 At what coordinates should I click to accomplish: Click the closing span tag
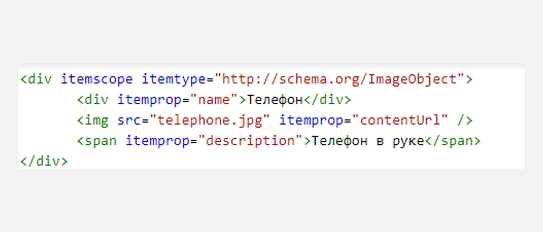[x=453, y=141]
